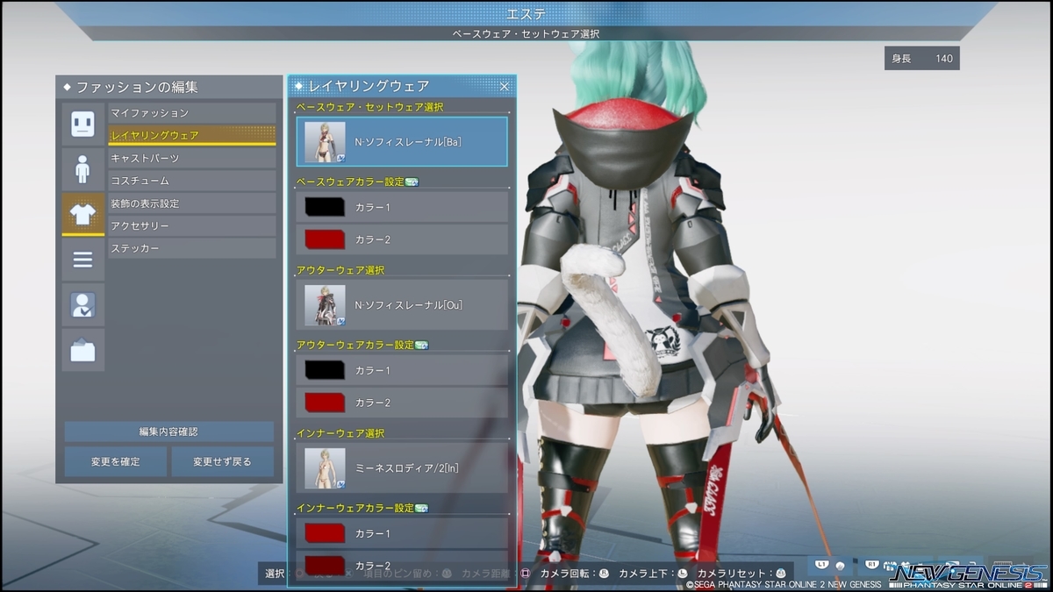Viewport: 1053px width, 592px height.
Task: Click 変更せず戻る button
Action: coord(222,461)
